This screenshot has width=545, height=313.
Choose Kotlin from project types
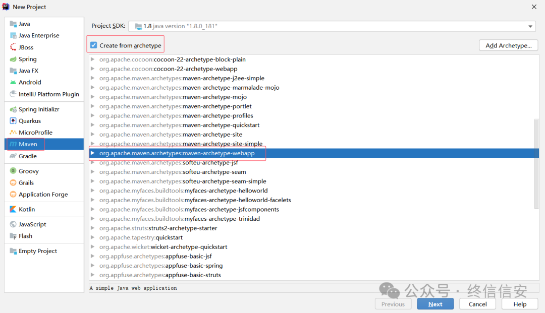44,209
